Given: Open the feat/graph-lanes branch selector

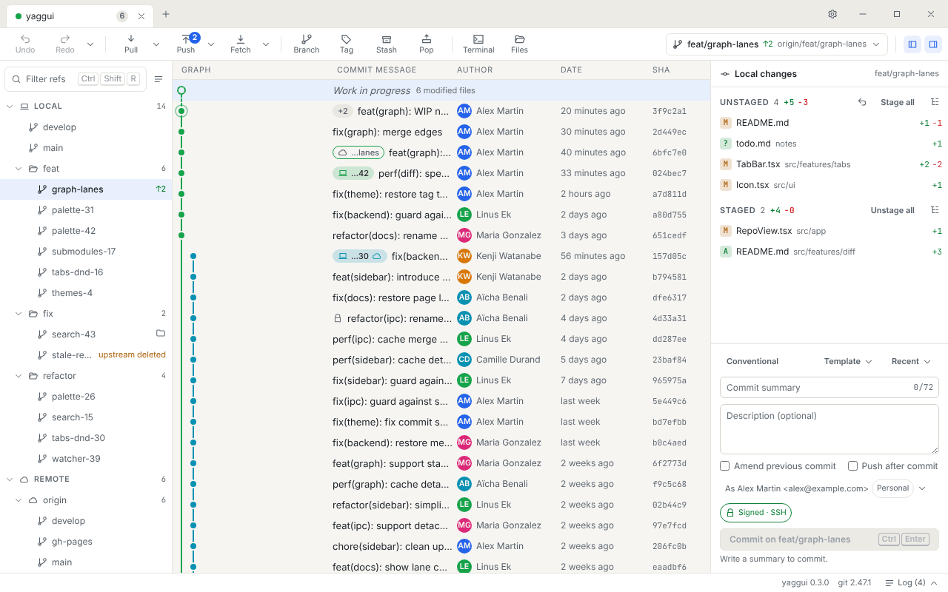Looking at the screenshot, I should 777,44.
